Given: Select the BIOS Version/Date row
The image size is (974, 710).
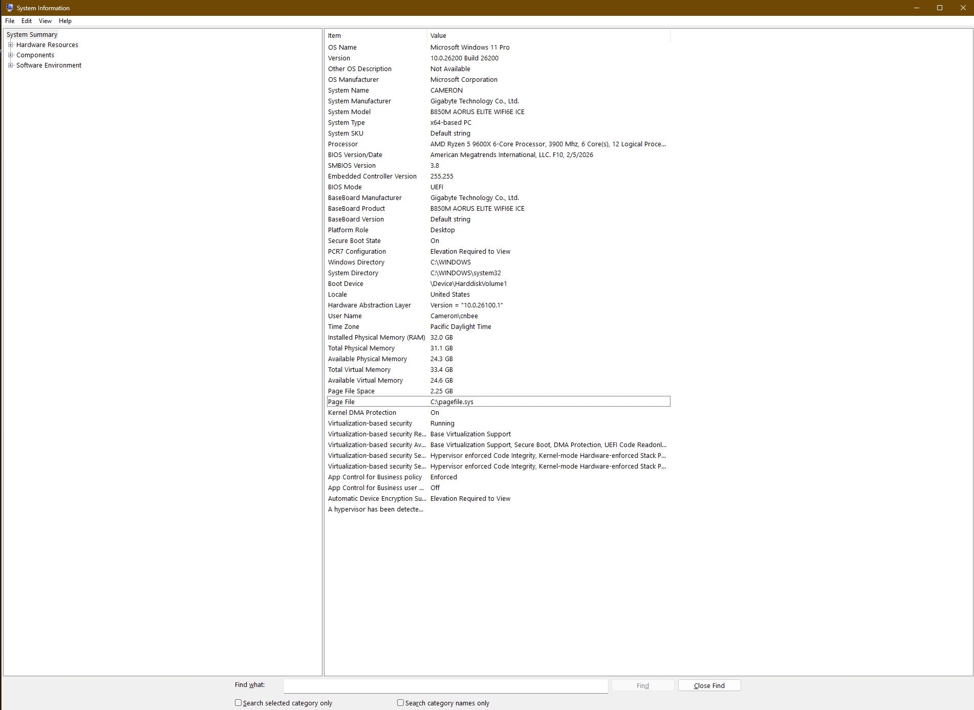Looking at the screenshot, I should (x=498, y=155).
